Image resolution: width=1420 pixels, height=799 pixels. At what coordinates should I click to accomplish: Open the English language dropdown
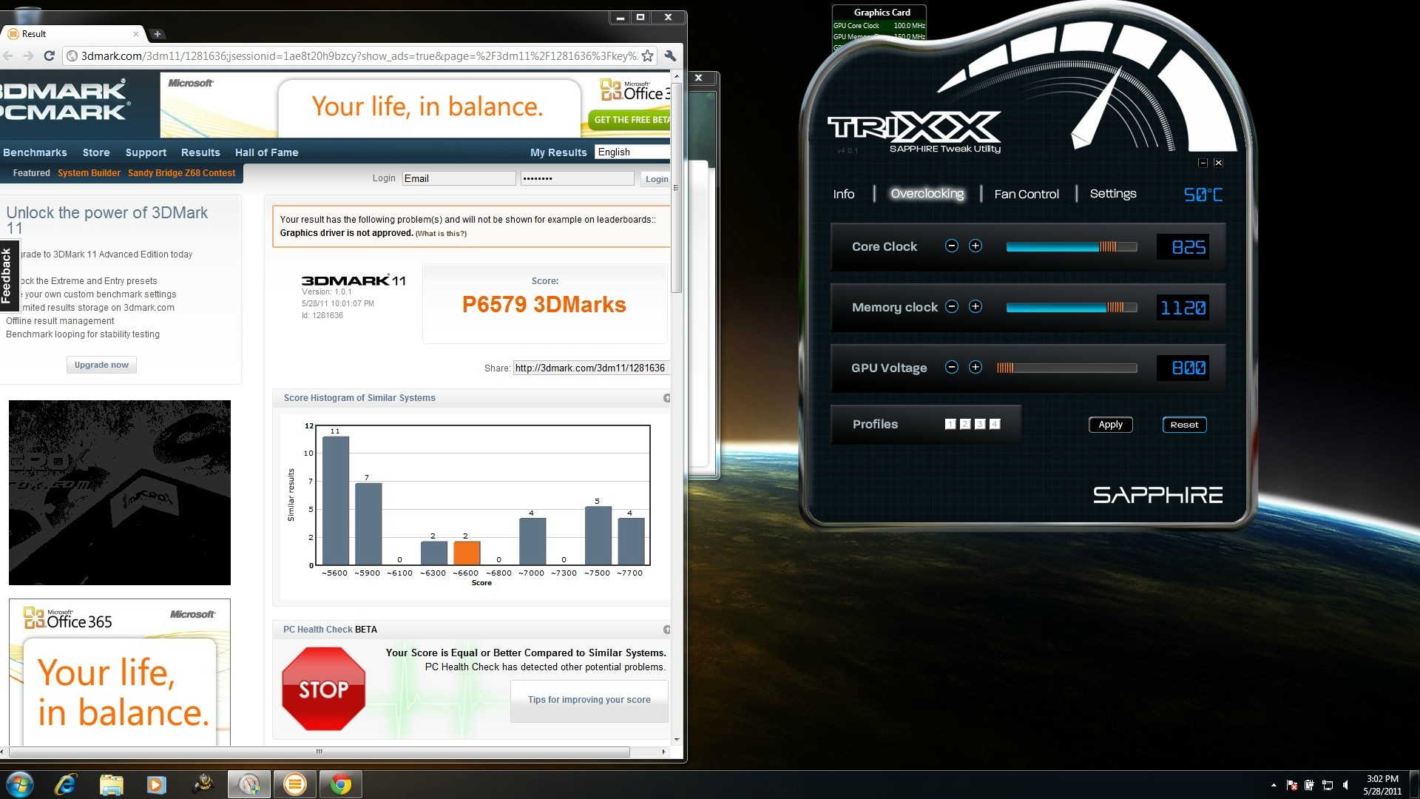coord(632,152)
